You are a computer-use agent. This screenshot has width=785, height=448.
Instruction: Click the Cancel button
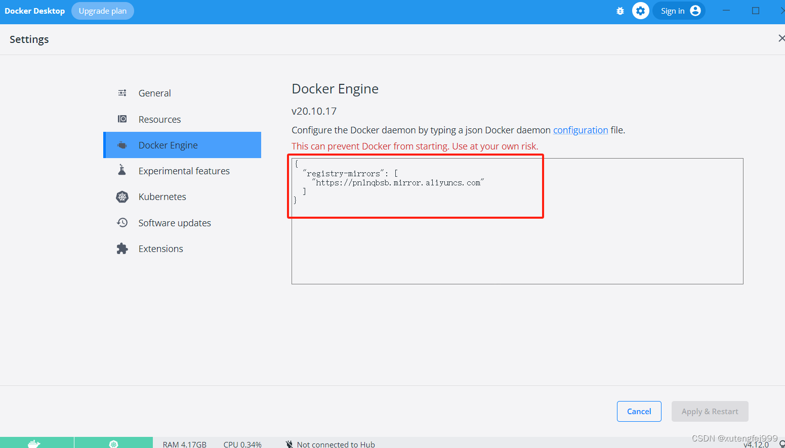[x=639, y=411]
